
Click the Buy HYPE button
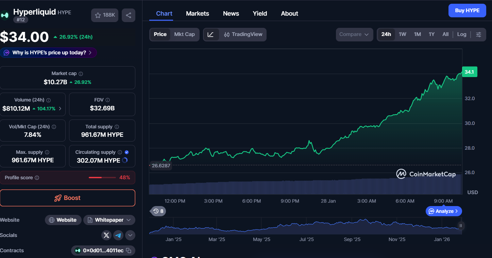click(467, 11)
